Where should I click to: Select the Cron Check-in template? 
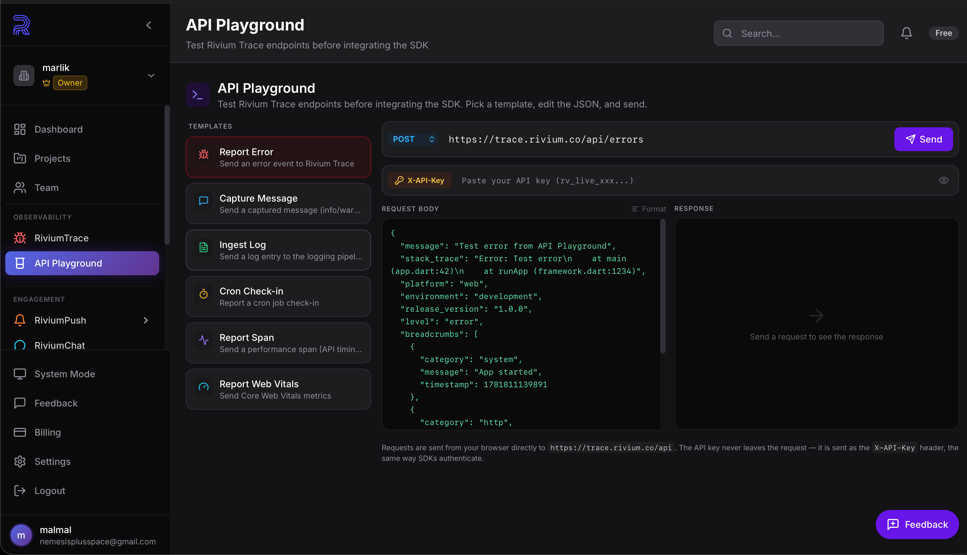[x=278, y=296]
